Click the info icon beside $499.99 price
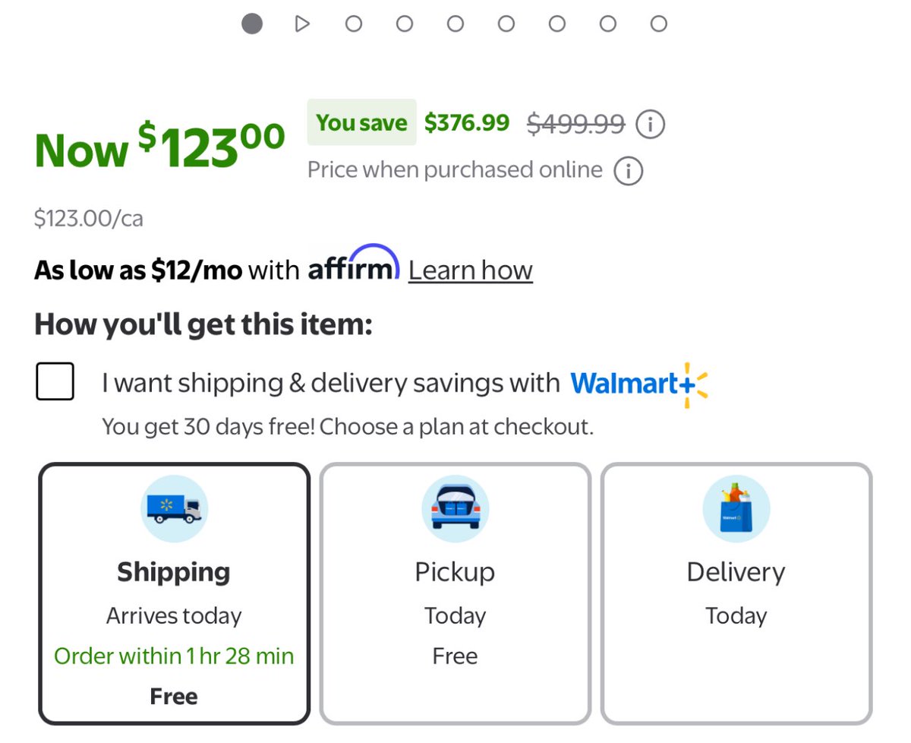 (650, 123)
